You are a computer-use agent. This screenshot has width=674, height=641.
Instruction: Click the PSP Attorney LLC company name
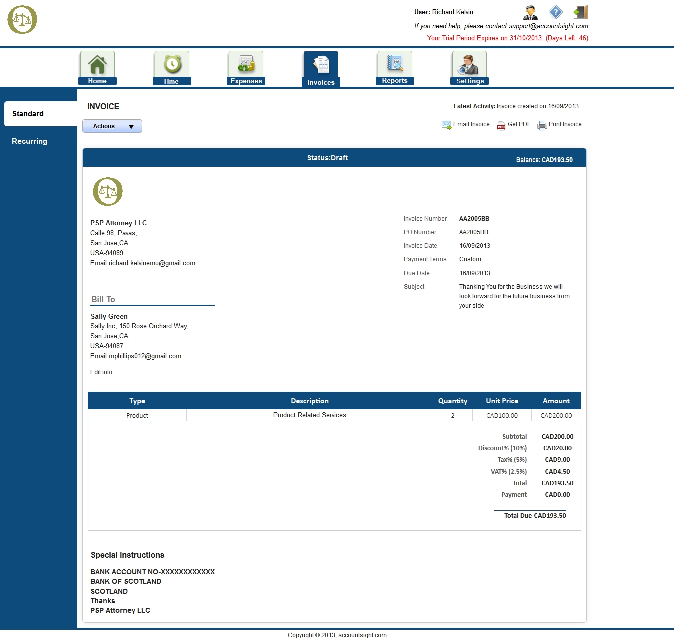119,223
